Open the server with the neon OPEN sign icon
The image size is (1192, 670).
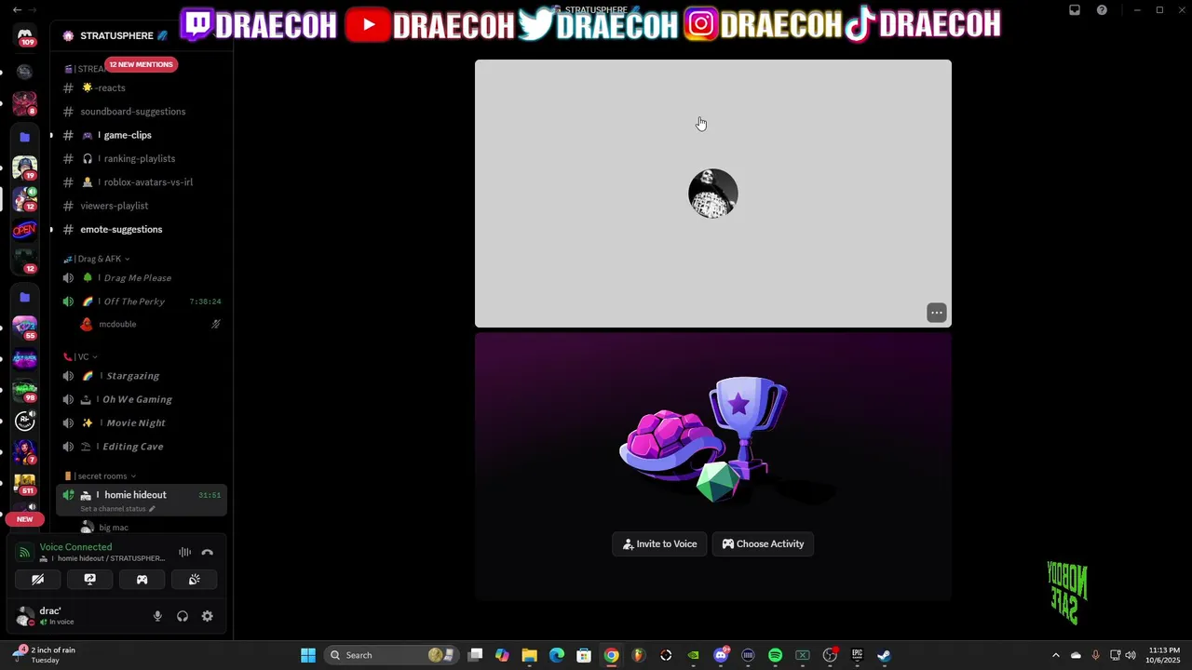pyautogui.click(x=25, y=230)
